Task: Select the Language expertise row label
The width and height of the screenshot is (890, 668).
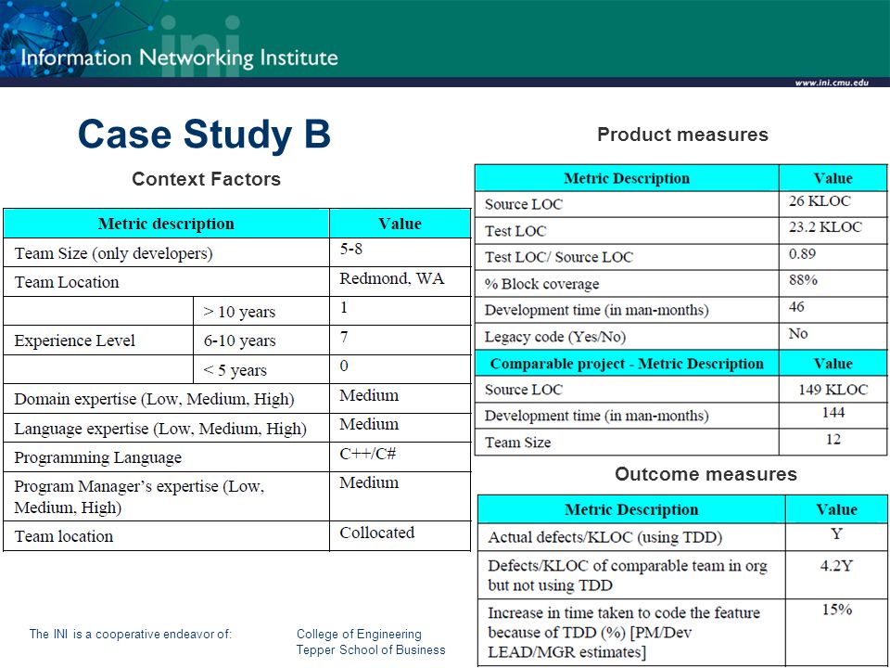Action: [160, 429]
